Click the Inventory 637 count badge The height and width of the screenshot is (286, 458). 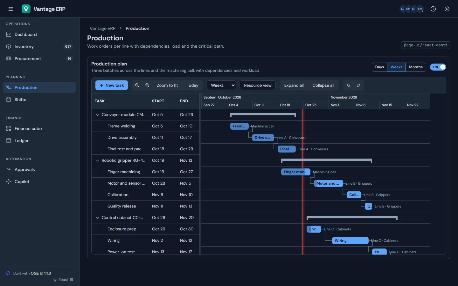[x=68, y=46]
